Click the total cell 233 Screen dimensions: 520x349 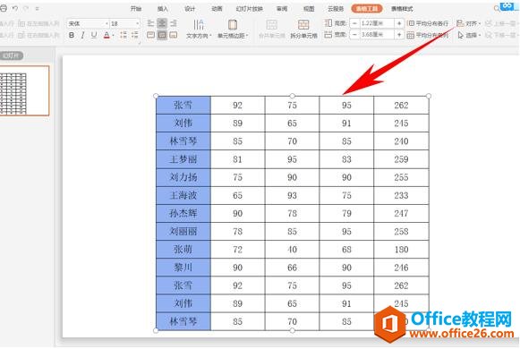(401, 195)
